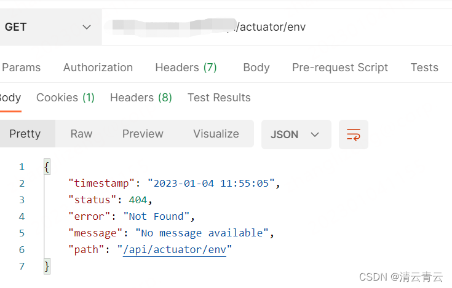
Task: Switch to the request Params tab
Action: (22, 68)
